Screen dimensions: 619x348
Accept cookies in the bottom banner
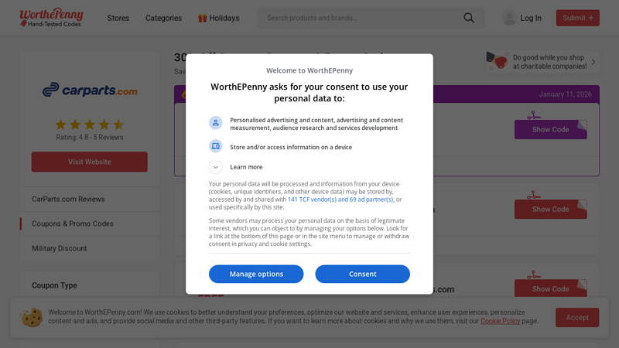(576, 317)
